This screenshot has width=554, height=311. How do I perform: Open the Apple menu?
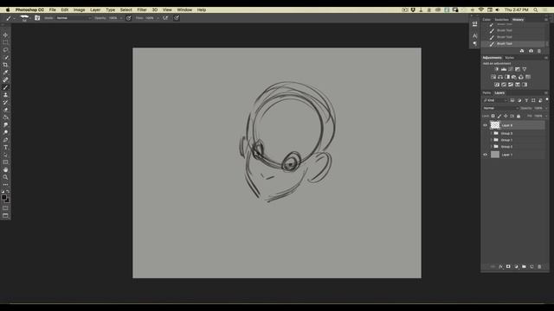point(8,10)
